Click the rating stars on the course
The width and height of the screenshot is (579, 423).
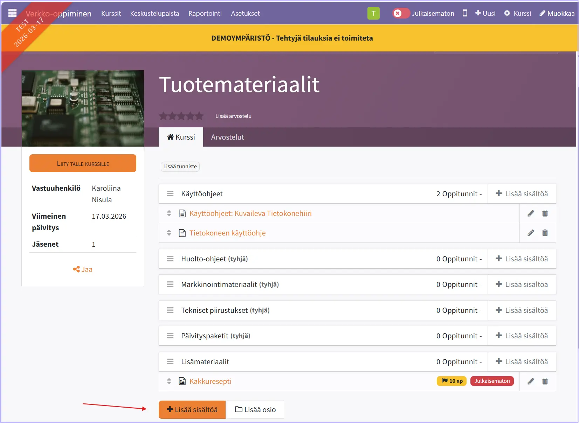pyautogui.click(x=181, y=116)
